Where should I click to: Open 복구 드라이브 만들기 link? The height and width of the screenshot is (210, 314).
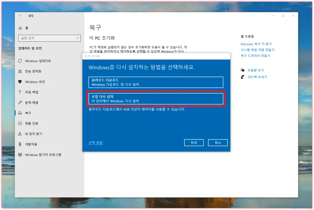[x=256, y=56]
